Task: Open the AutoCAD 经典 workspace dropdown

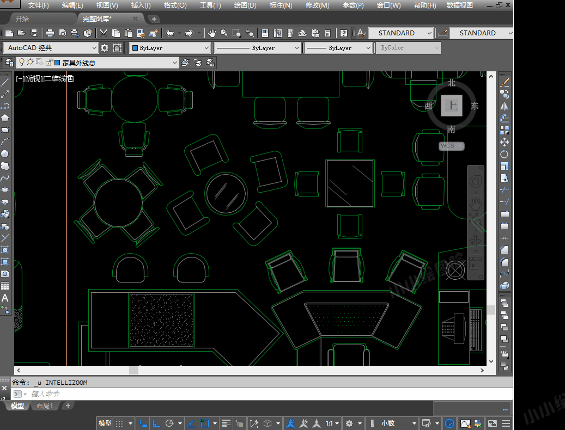Action: [x=51, y=48]
